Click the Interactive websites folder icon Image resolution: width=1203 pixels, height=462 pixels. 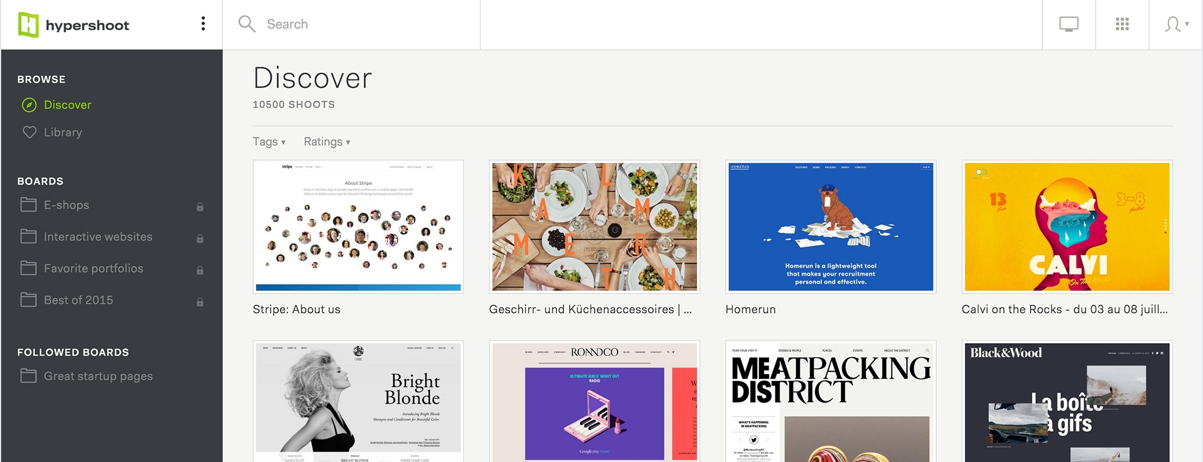tap(29, 236)
